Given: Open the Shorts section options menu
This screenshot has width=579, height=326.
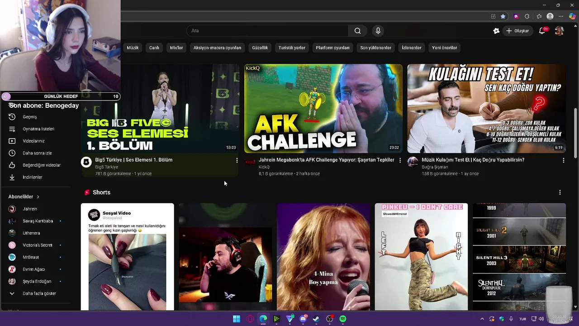Looking at the screenshot, I should pos(560,192).
